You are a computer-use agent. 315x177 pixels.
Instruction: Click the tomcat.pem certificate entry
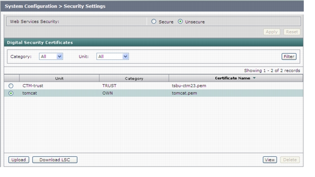coord(184,93)
